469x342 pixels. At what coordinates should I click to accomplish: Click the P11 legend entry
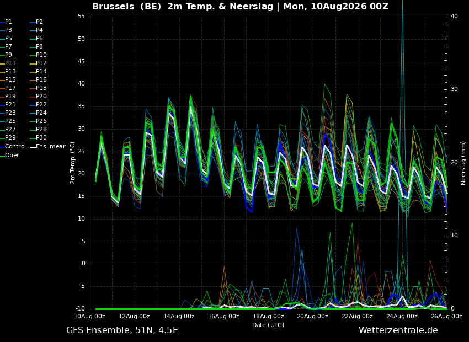[x=8, y=63]
